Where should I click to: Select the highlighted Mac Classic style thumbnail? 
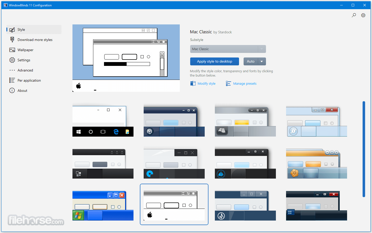click(174, 205)
